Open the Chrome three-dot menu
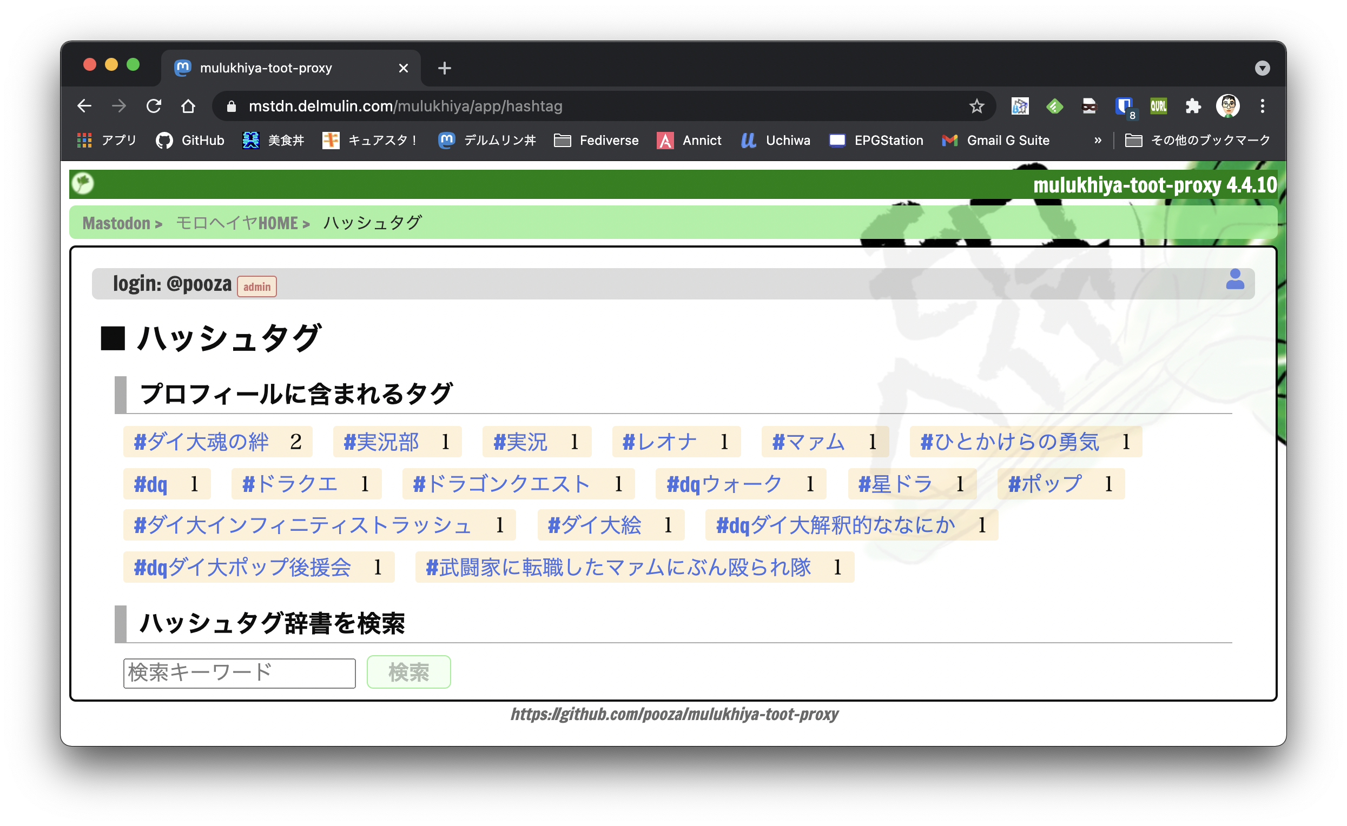Screen dimensions: 1347x826 [x=1262, y=106]
